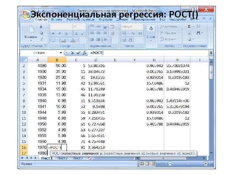Click the Increase Indent icon
This screenshot has width=233, height=175.
click(x=98, y=40)
